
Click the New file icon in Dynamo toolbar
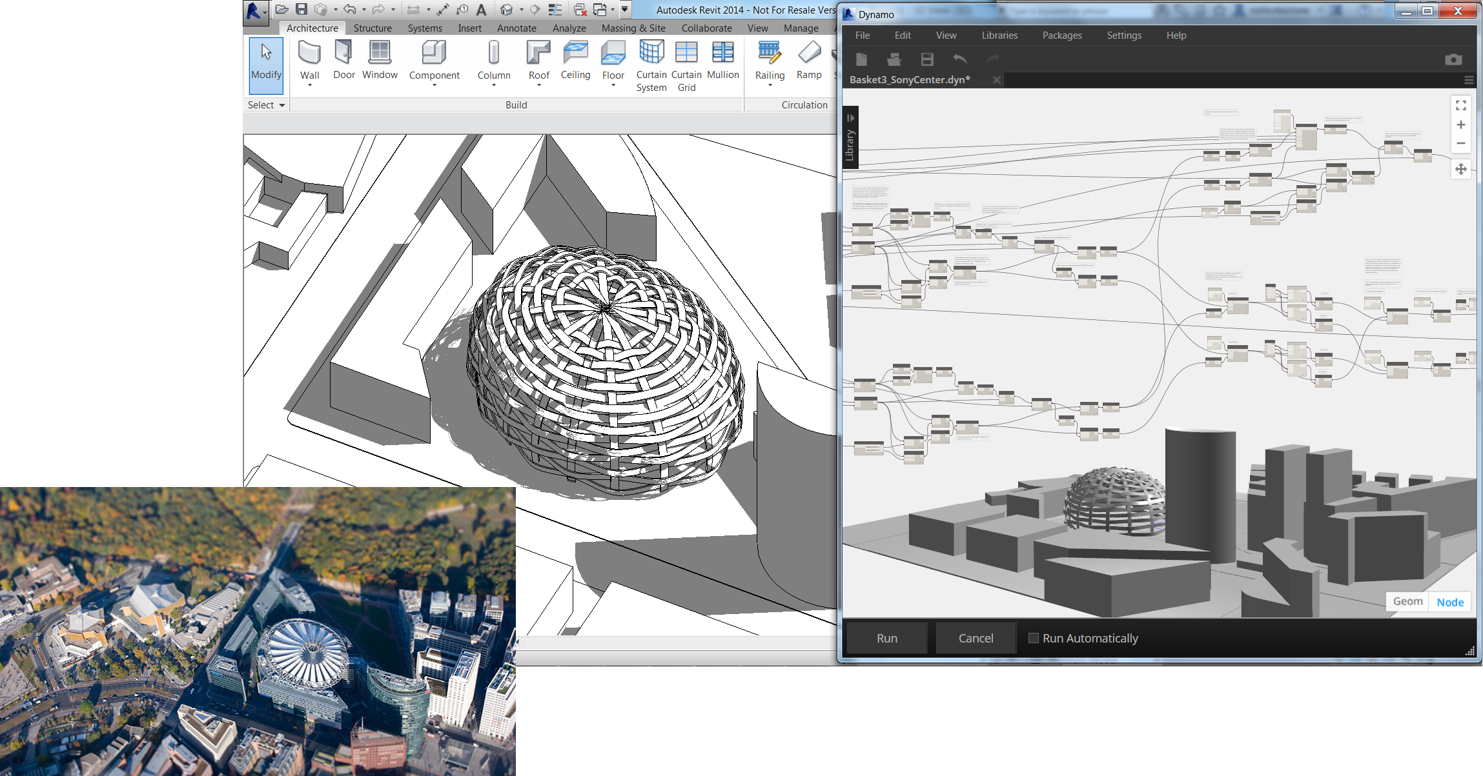pos(861,59)
